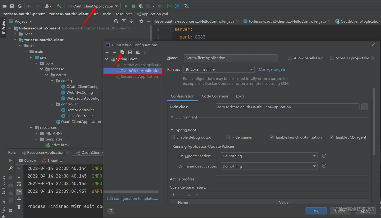Open the Run on Local machine dropdown
Viewport: 381px width, 218px height.
click(x=218, y=69)
